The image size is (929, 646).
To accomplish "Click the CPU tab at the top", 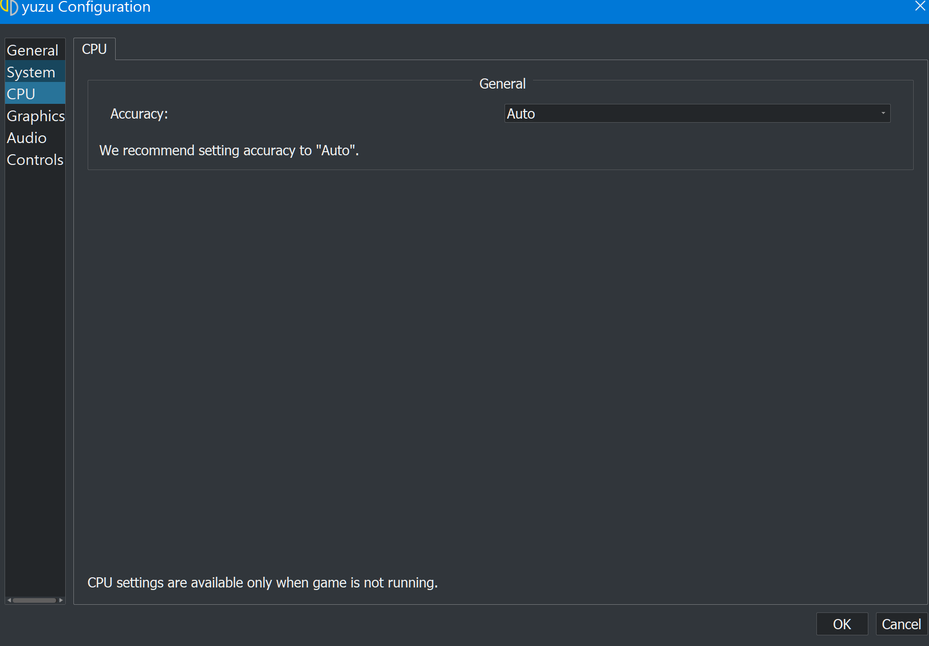I will click(94, 49).
